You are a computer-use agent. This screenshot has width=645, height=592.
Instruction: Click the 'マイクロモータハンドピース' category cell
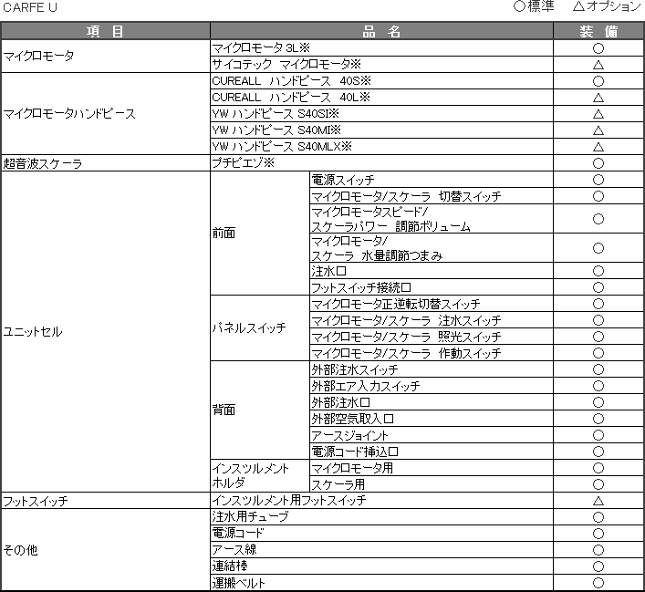[x=105, y=114]
